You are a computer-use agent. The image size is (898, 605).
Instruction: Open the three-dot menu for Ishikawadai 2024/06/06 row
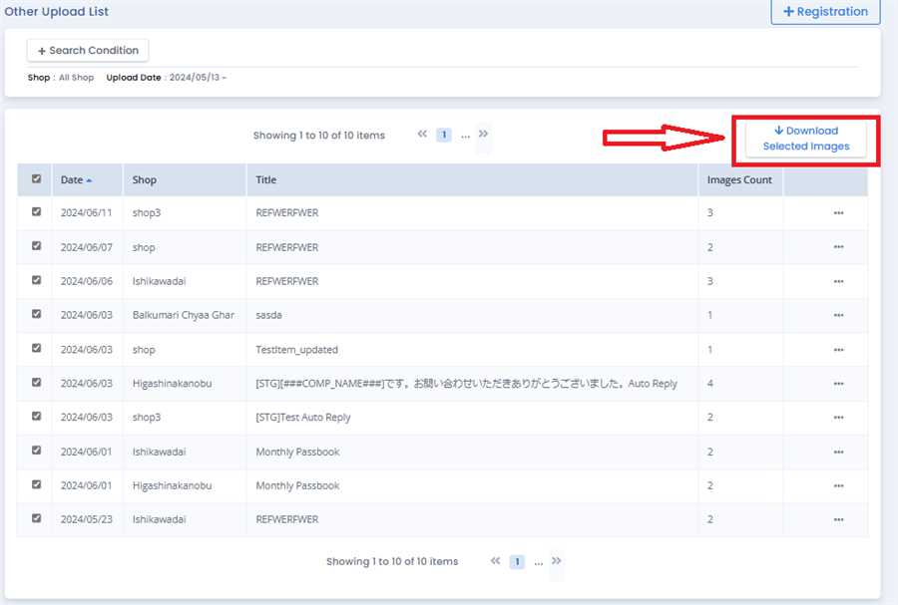[838, 281]
